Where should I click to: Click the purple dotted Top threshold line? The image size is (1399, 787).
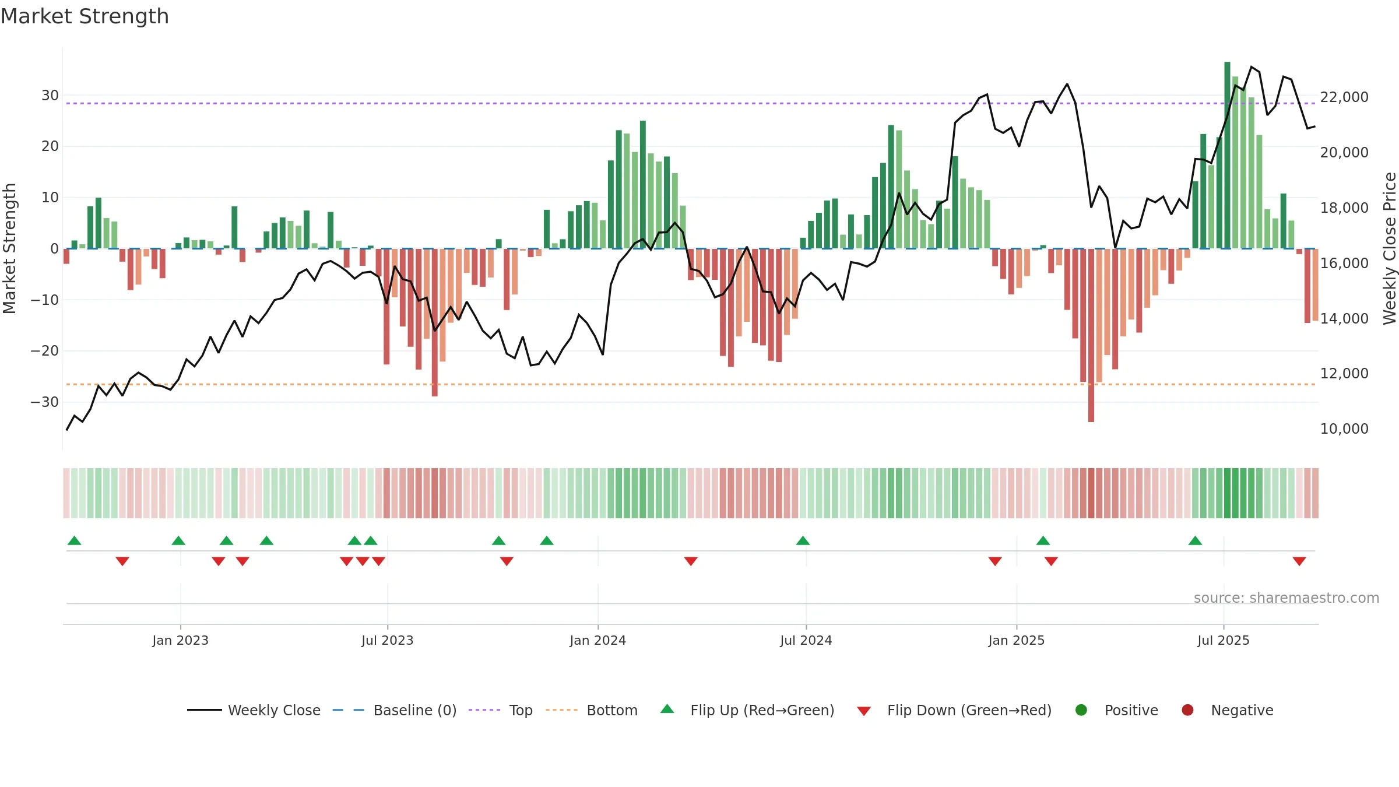coord(691,103)
